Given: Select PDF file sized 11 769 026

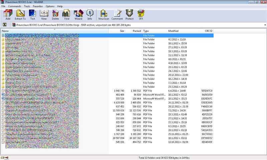Looking at the screenshot, I should tap(107, 110).
